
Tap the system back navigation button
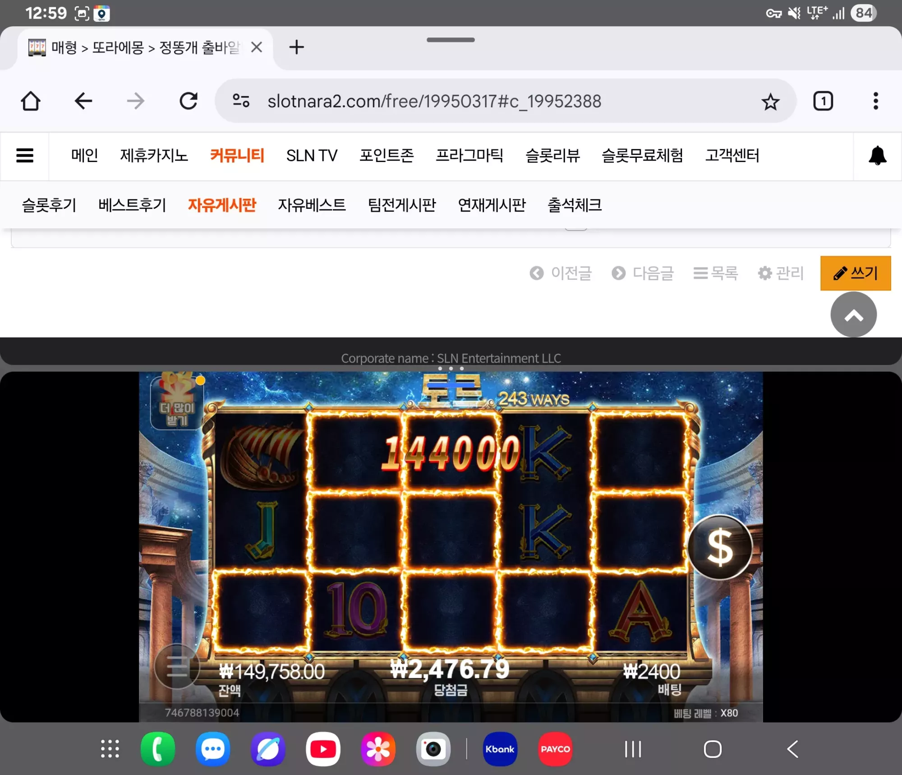click(x=792, y=749)
